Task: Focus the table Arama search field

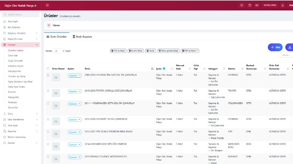Action: pyautogui.click(x=287, y=55)
